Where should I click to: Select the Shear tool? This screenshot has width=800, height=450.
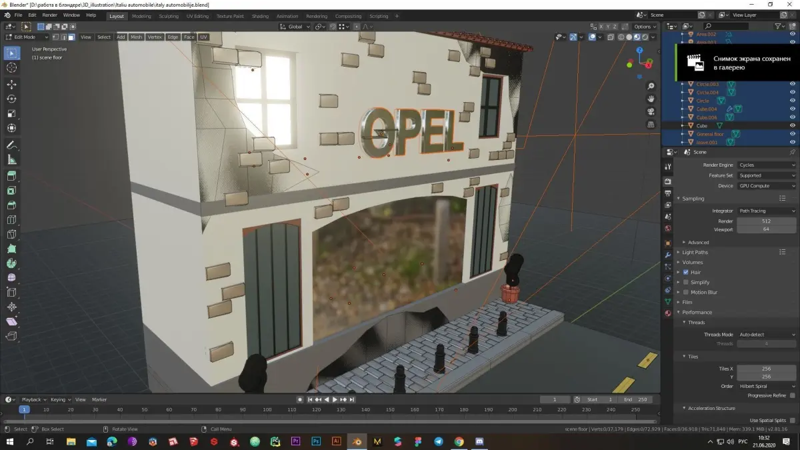[x=11, y=322]
